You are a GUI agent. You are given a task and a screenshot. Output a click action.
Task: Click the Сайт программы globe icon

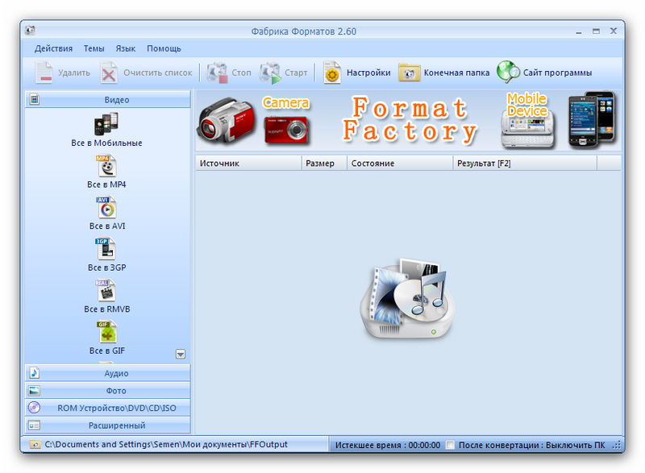(x=508, y=73)
